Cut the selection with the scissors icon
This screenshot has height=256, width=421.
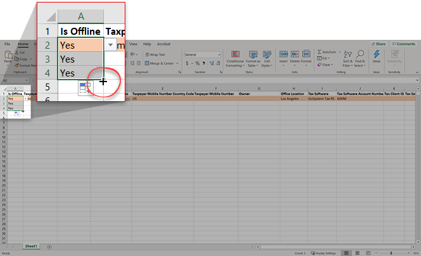point(20,52)
